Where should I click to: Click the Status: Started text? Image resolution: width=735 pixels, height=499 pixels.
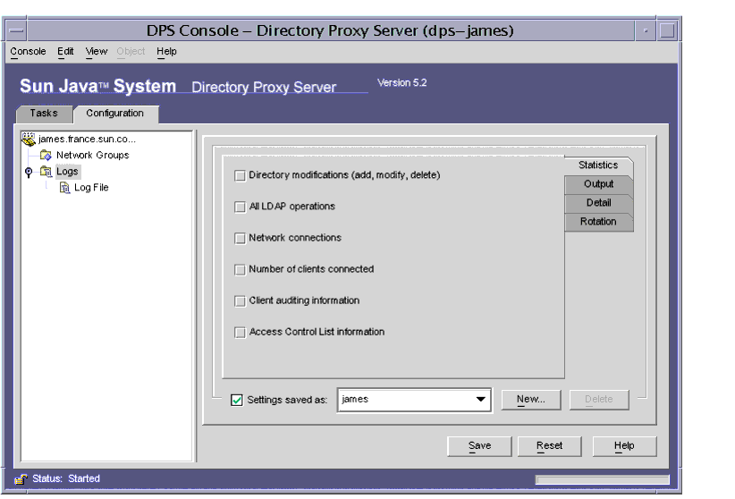66,478
